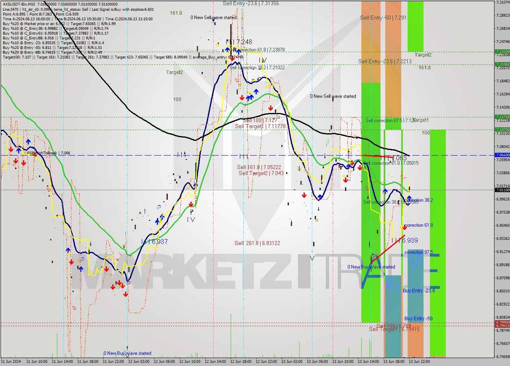Viewport: 510px width, 366px height.
Task: Select the red 6.79900 price axis tag
Action: coord(502,322)
